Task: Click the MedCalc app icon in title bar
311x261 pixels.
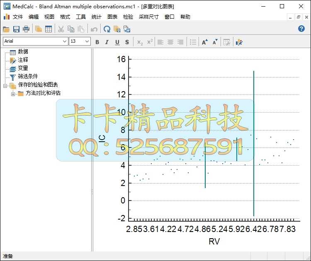Action: 7,6
